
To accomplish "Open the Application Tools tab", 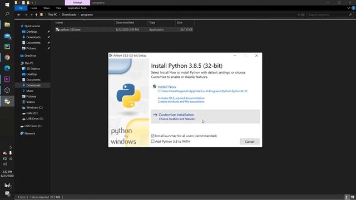I will click(x=77, y=8).
